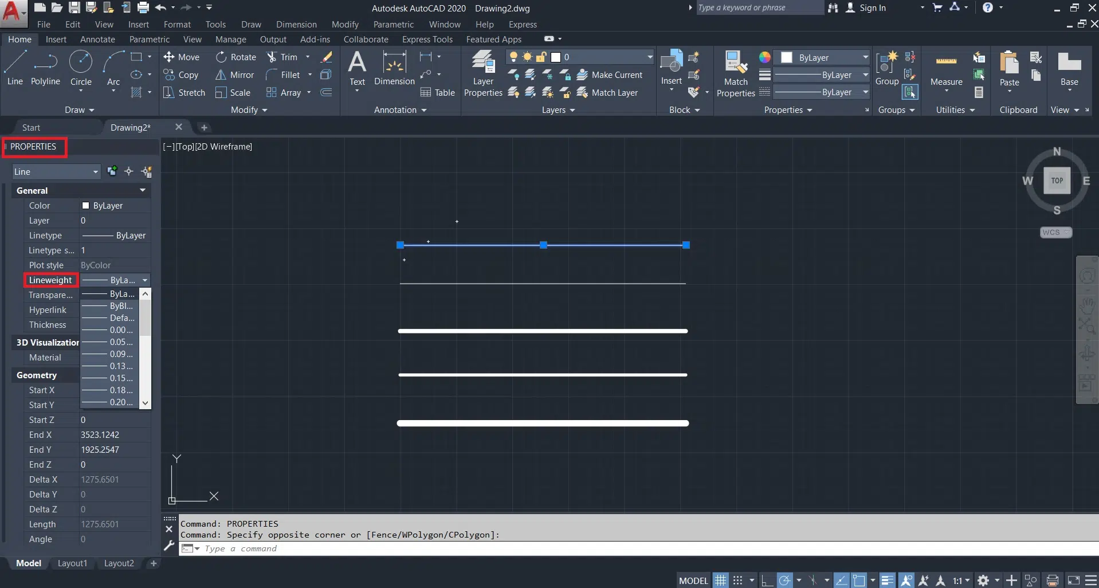Open the object type dropdown showing Line
Image resolution: width=1099 pixels, height=588 pixels.
[x=56, y=172]
